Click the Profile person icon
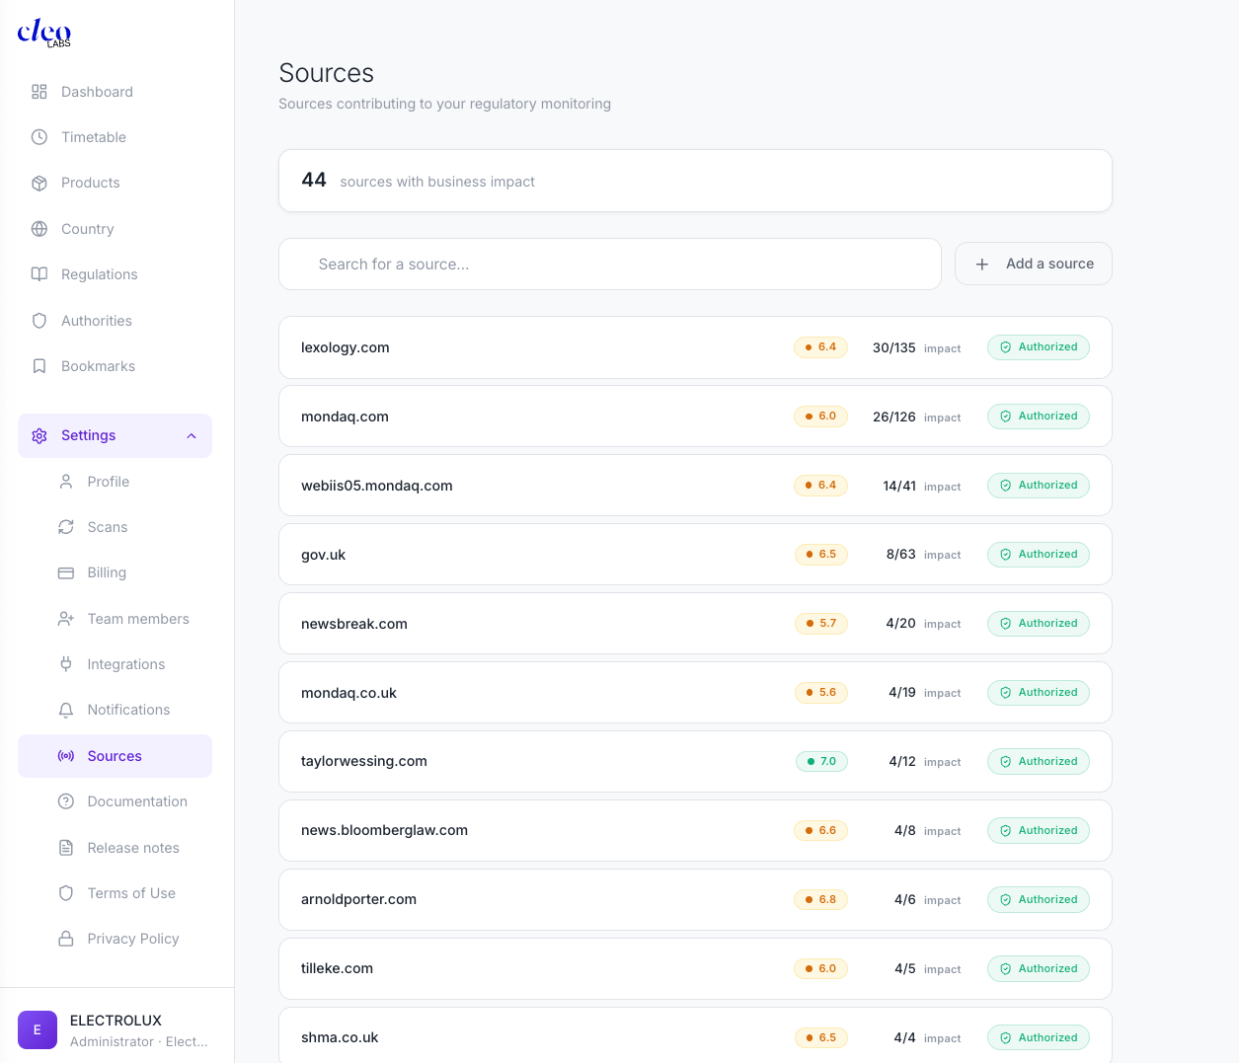 tap(66, 482)
